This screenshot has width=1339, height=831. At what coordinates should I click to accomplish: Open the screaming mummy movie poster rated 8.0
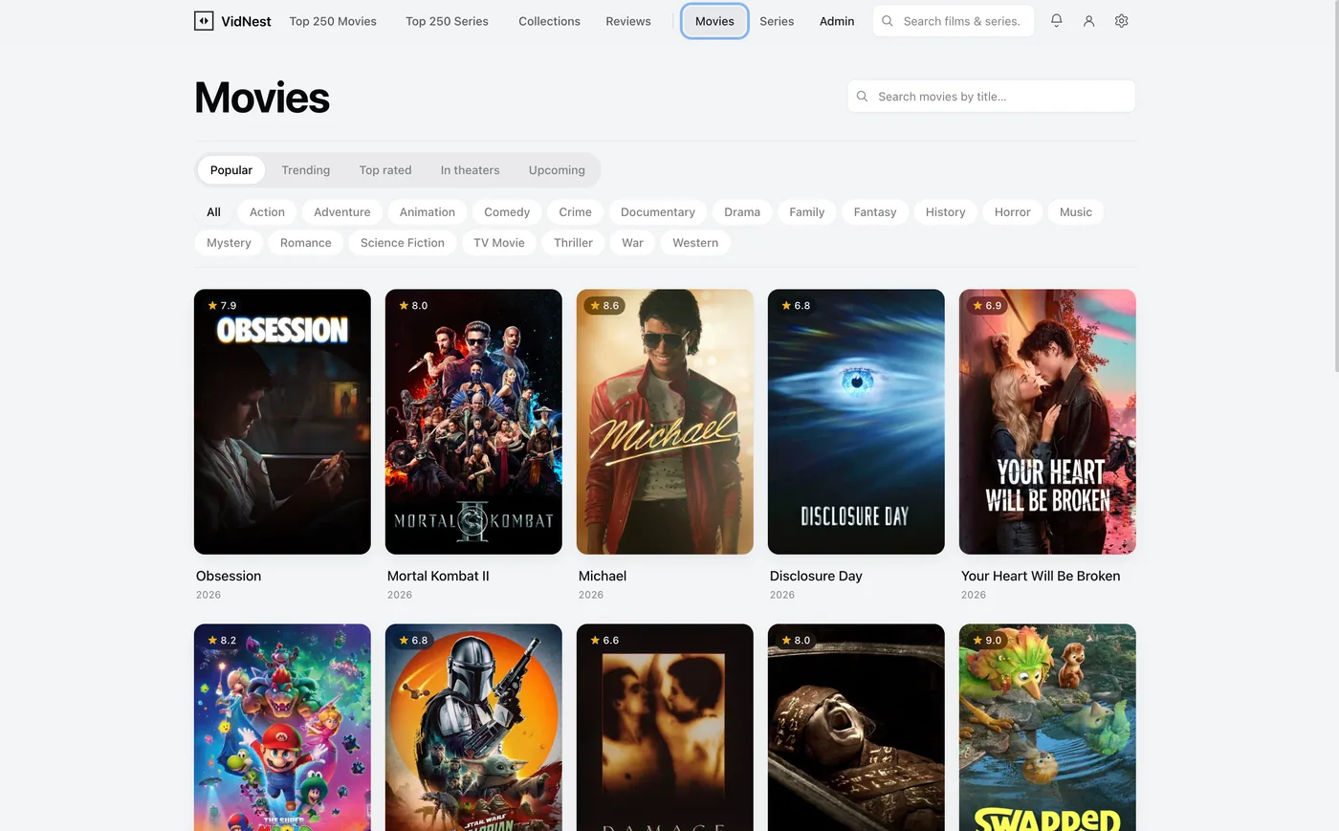click(856, 728)
